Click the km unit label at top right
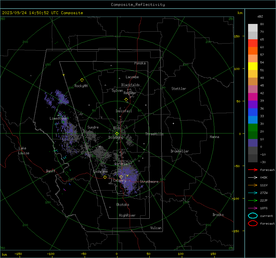Screen dimensions: 276x258 pyautogui.click(x=240, y=13)
